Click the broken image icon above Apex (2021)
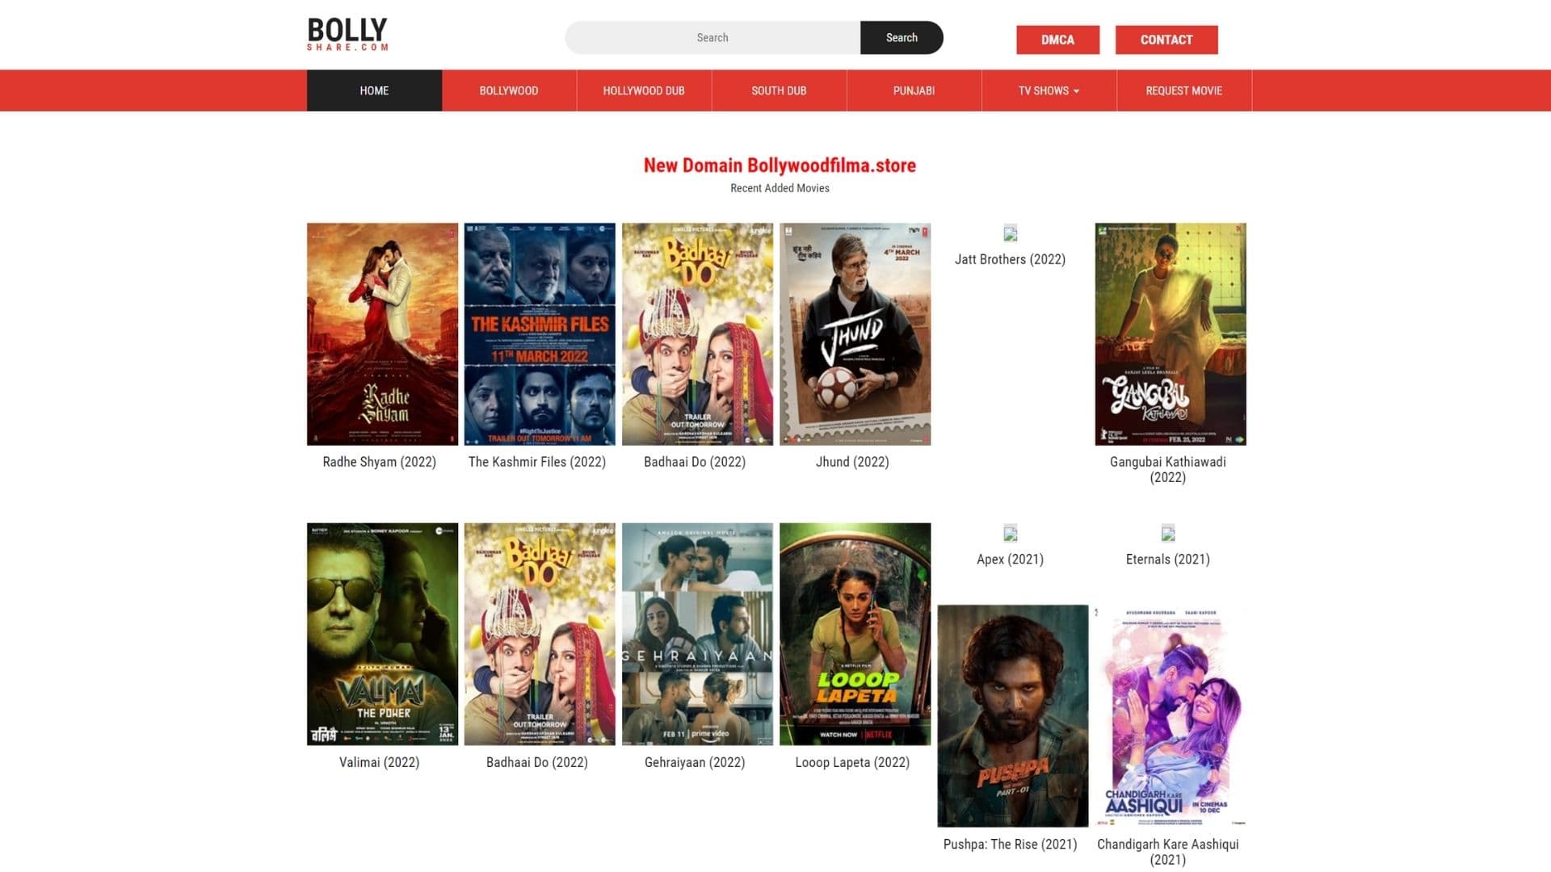This screenshot has height=872, width=1551. coord(1010,534)
